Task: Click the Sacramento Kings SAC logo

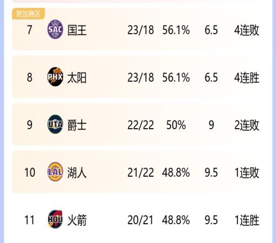Action: click(55, 29)
